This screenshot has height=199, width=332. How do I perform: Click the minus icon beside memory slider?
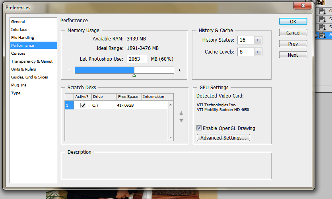[69, 70]
